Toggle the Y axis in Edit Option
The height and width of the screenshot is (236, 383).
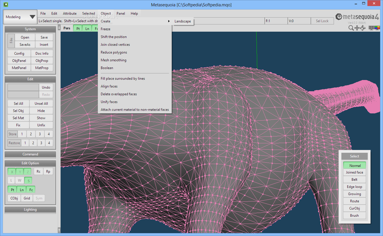(20, 172)
